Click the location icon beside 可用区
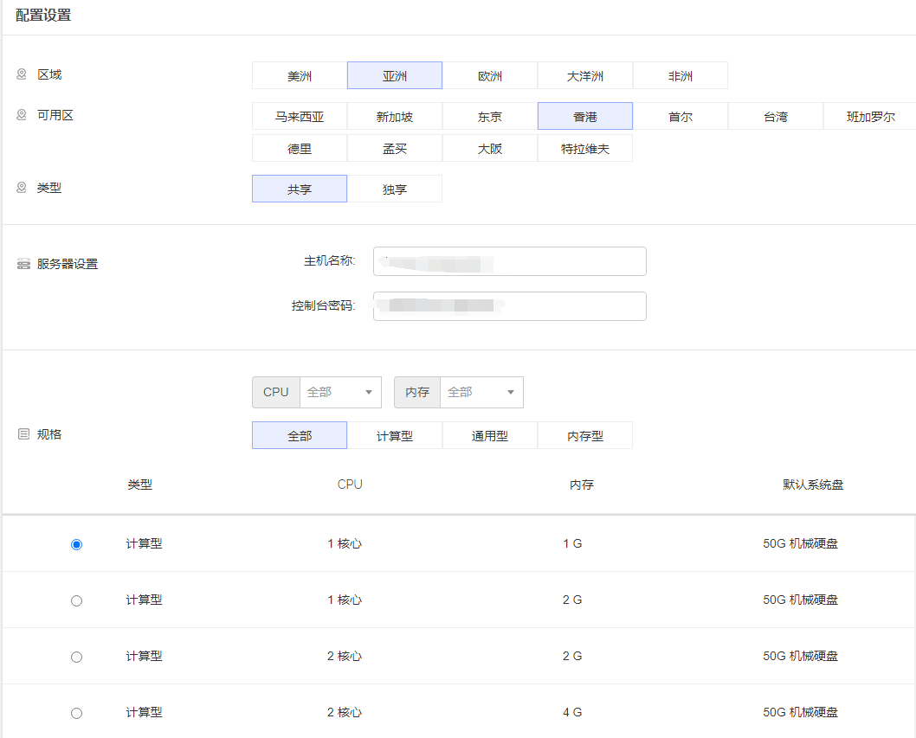 [x=22, y=115]
